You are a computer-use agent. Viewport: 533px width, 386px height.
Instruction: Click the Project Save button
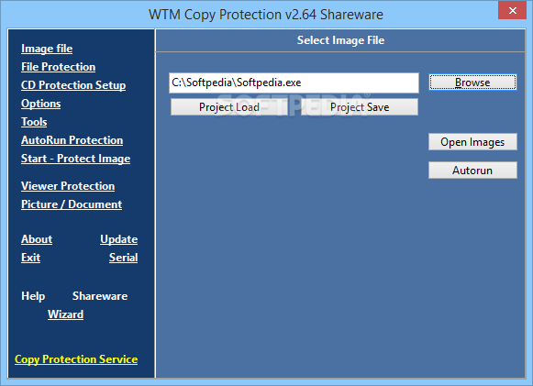(360, 107)
